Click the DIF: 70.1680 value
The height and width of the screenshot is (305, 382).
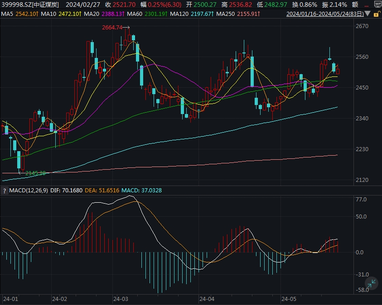(x=66, y=191)
